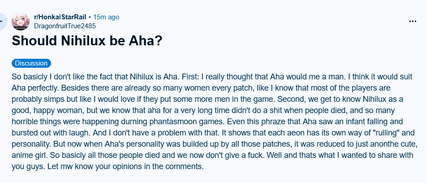Screen dimensions: 426x183
Task: Open the post overflow three-dot menu
Action: [413, 21]
